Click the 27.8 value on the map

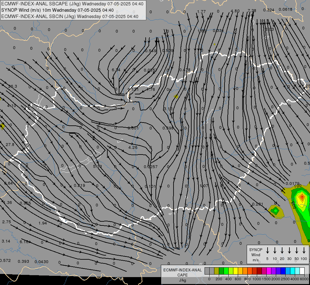coord(10,145)
